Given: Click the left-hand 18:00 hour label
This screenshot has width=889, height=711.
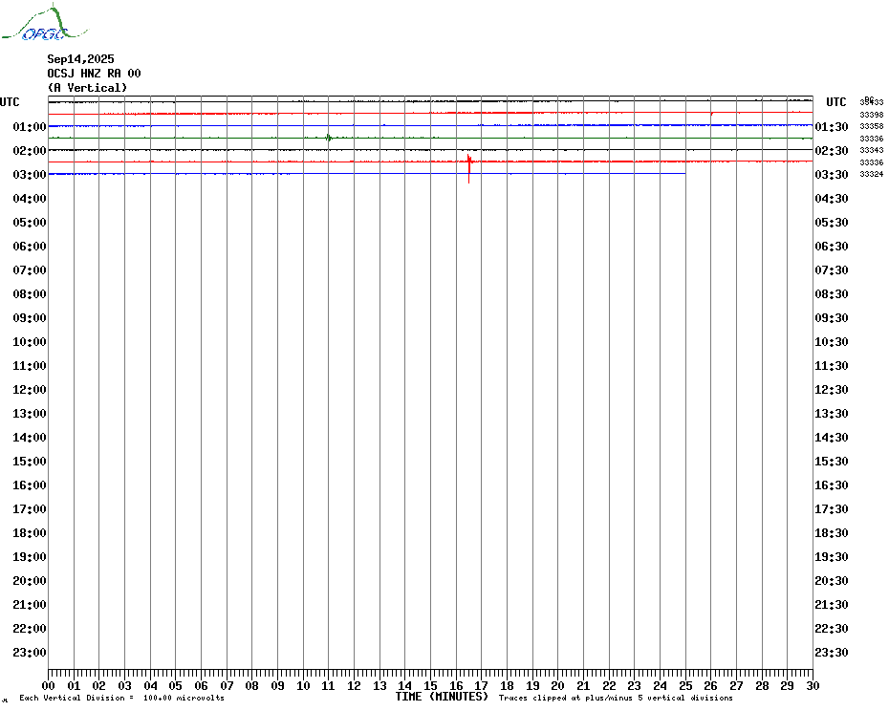Looking at the screenshot, I should pos(30,533).
